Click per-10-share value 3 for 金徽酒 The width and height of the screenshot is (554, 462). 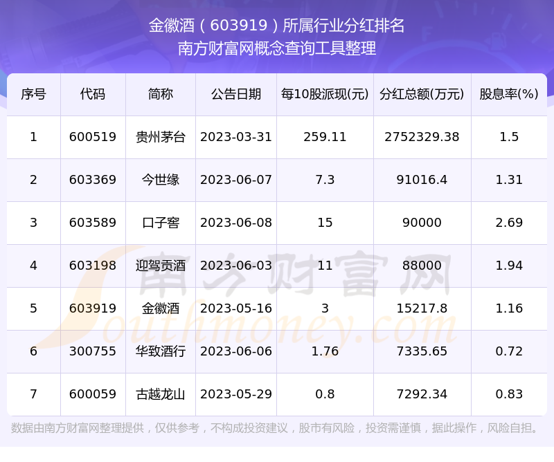tap(325, 308)
